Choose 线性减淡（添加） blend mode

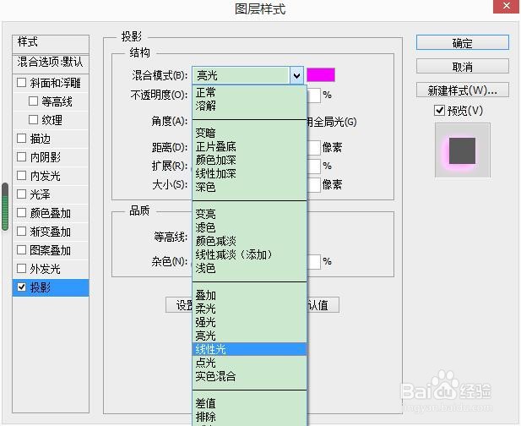[249, 254]
